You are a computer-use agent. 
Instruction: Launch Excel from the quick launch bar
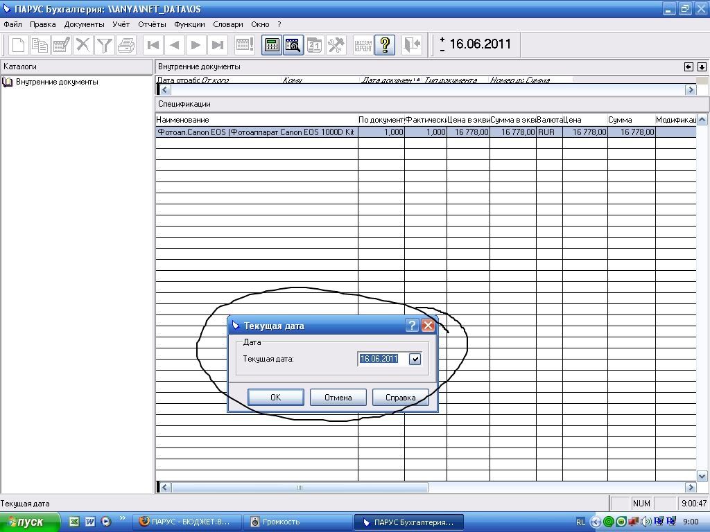(x=73, y=522)
